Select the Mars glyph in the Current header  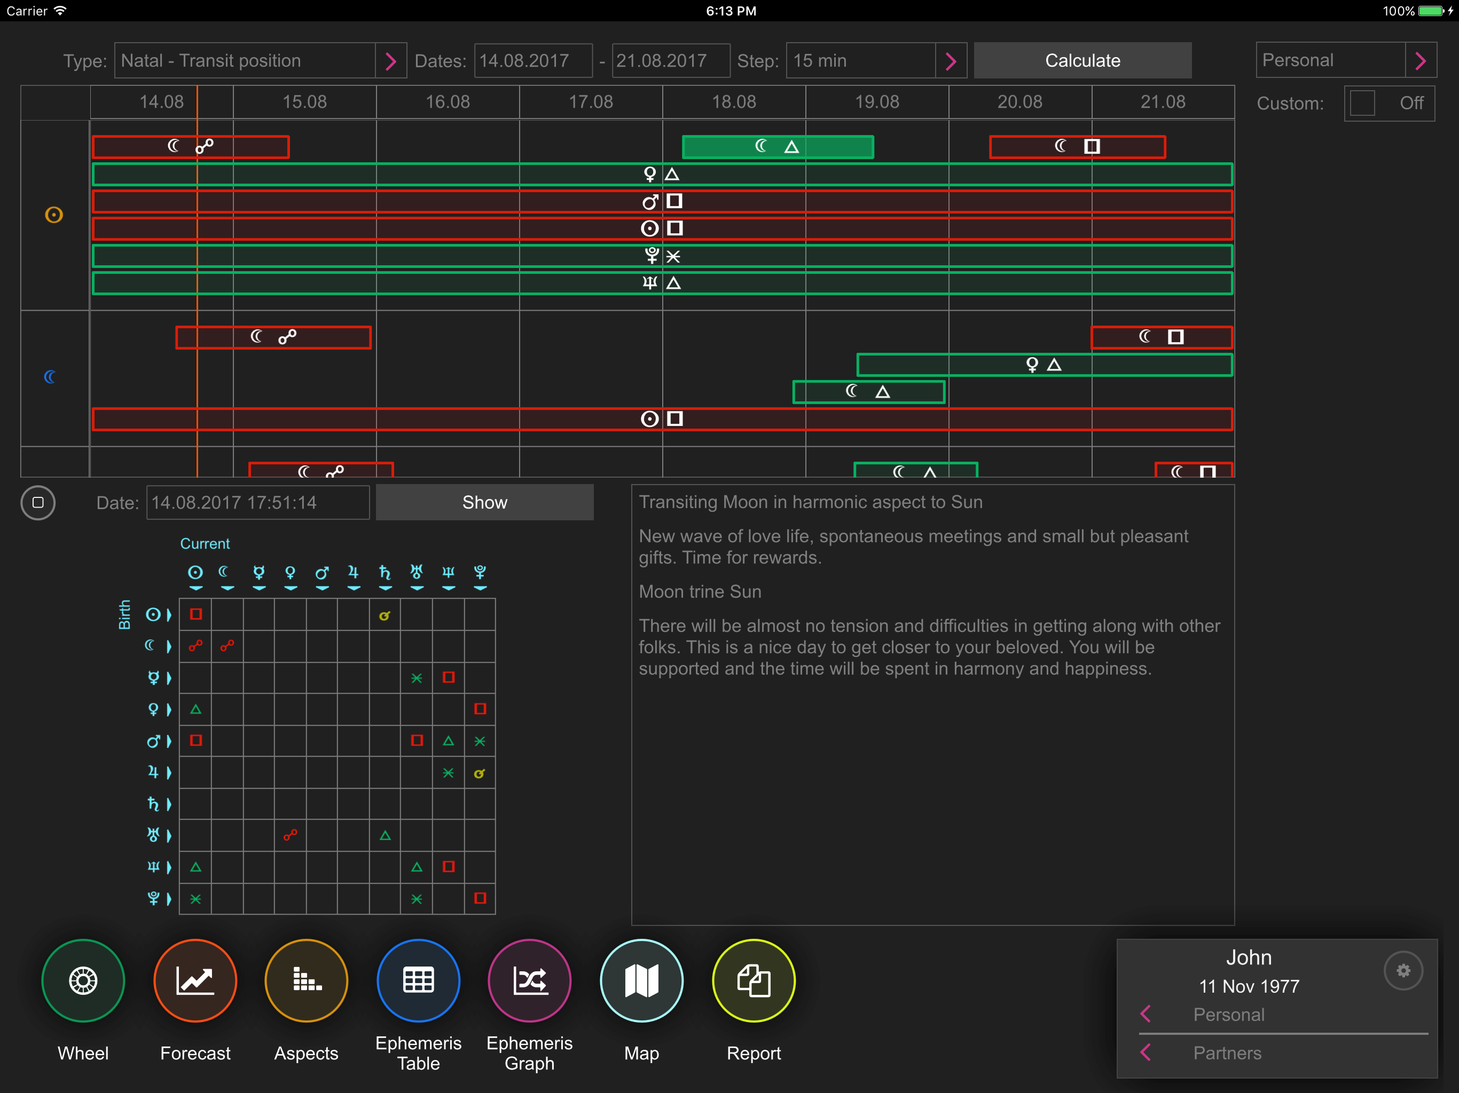coord(322,572)
